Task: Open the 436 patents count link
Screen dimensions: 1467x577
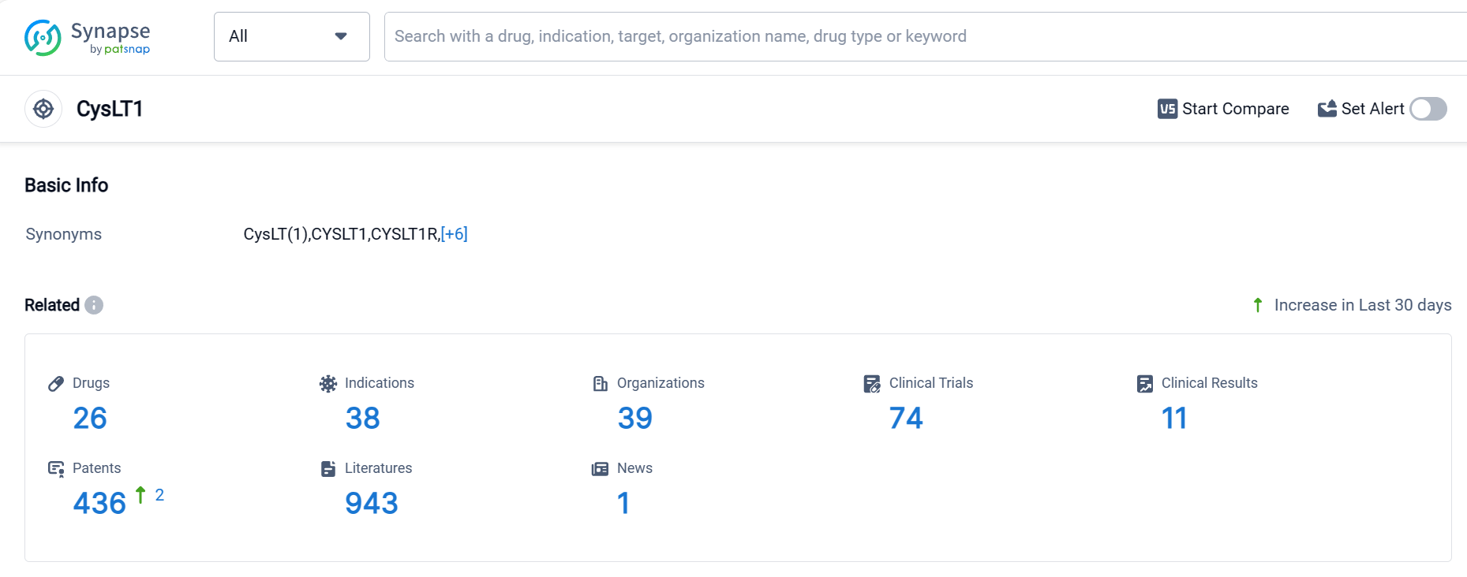Action: (x=99, y=503)
